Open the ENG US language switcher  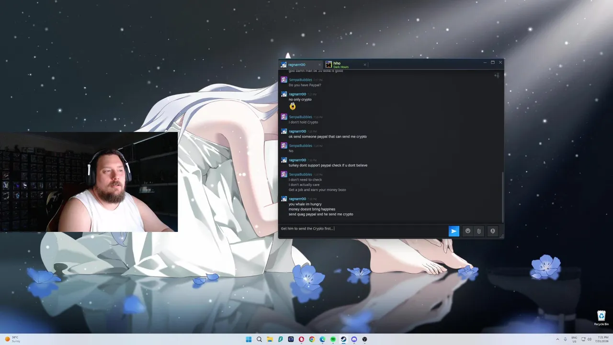(x=574, y=339)
